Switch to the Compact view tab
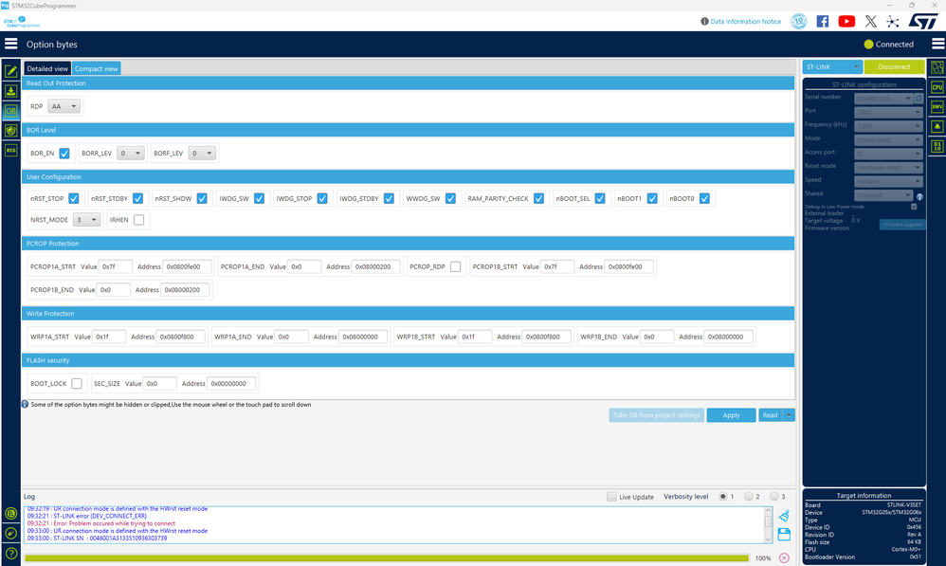The height and width of the screenshot is (566, 946). click(97, 69)
